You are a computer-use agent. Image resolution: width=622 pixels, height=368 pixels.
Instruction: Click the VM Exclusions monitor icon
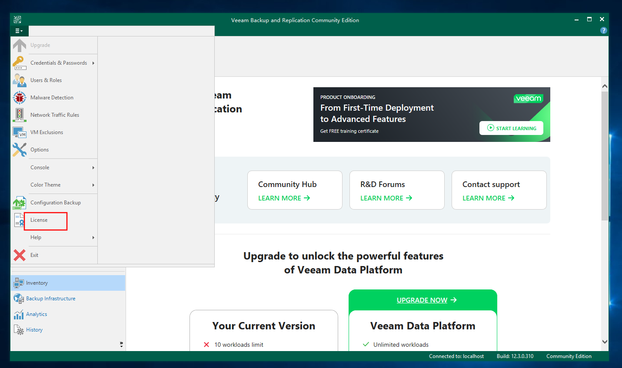coord(20,132)
